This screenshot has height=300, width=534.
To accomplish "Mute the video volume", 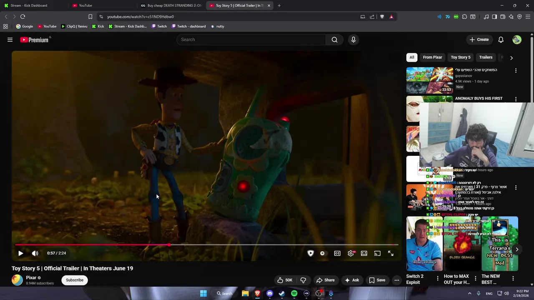I will (35, 253).
